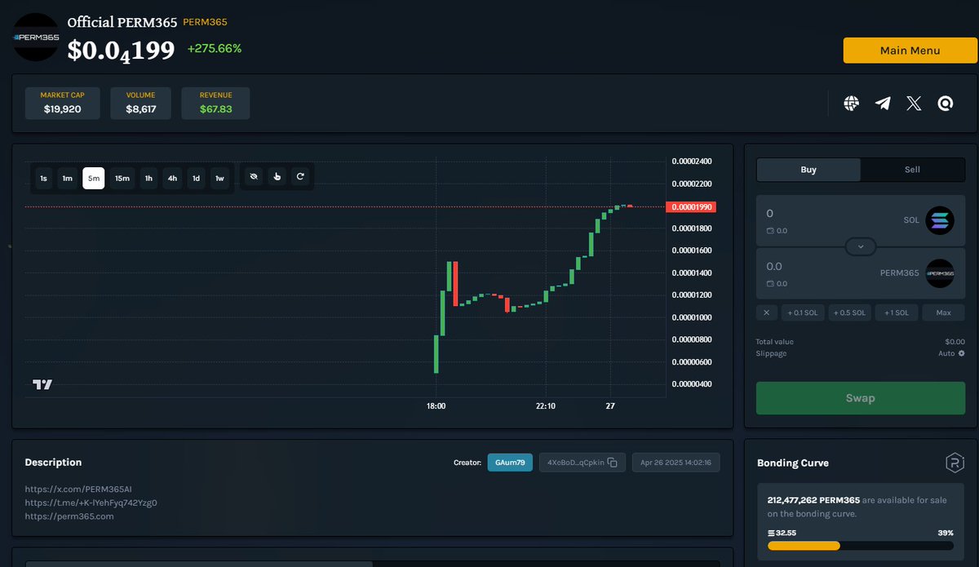Click the green Swap button
Viewport: 979px width, 567px height.
click(x=861, y=398)
